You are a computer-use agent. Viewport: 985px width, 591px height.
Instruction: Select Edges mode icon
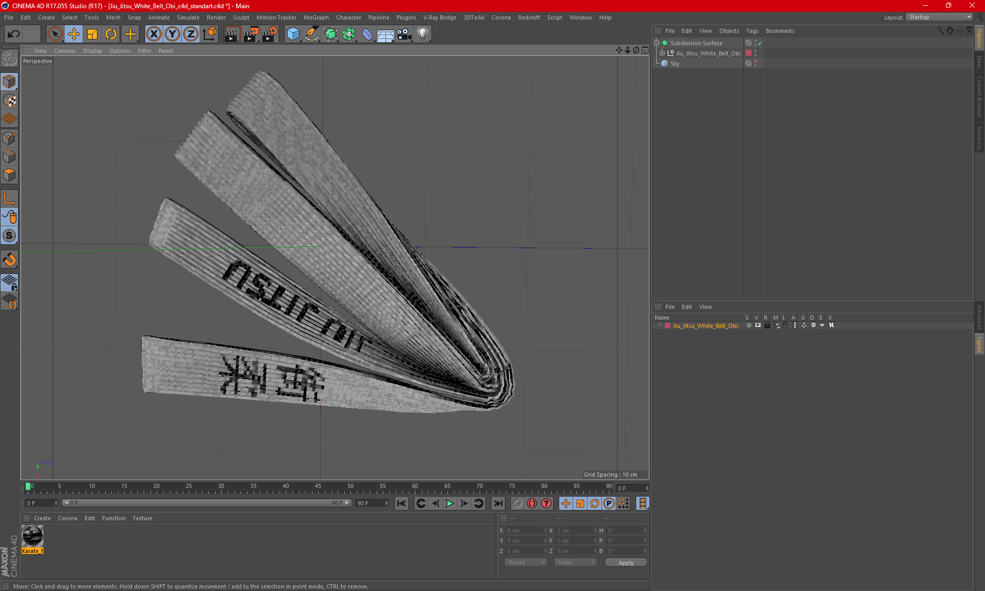[x=9, y=156]
